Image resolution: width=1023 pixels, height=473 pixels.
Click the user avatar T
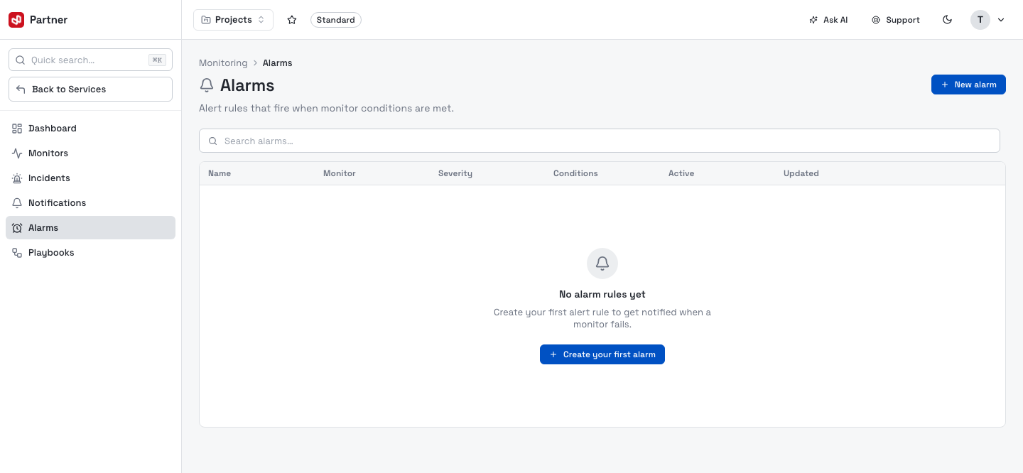980,20
